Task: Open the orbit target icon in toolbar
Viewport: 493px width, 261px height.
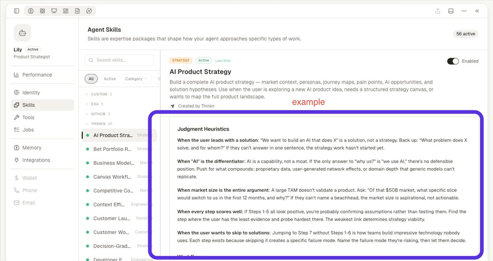Action: click(89, 11)
